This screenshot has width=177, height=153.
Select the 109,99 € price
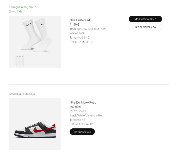tap(75, 107)
